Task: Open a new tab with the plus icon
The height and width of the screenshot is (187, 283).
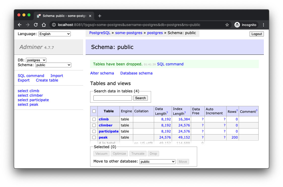Action: [100, 16]
